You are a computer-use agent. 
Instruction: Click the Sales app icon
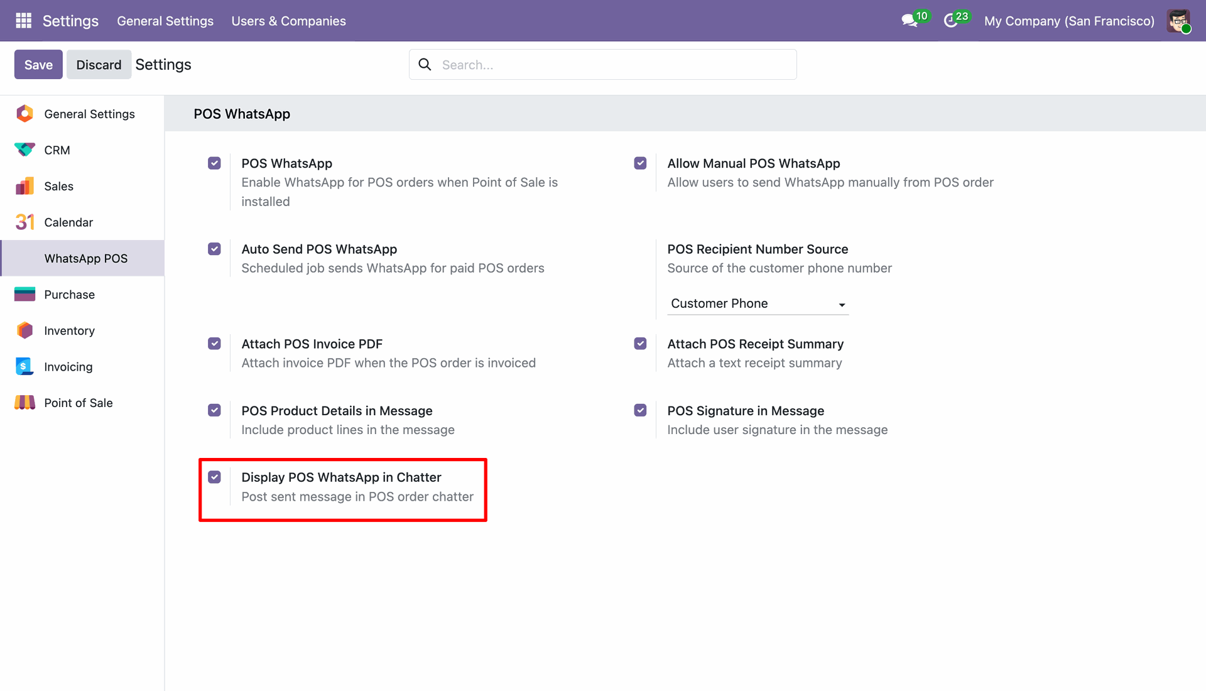[x=24, y=186]
